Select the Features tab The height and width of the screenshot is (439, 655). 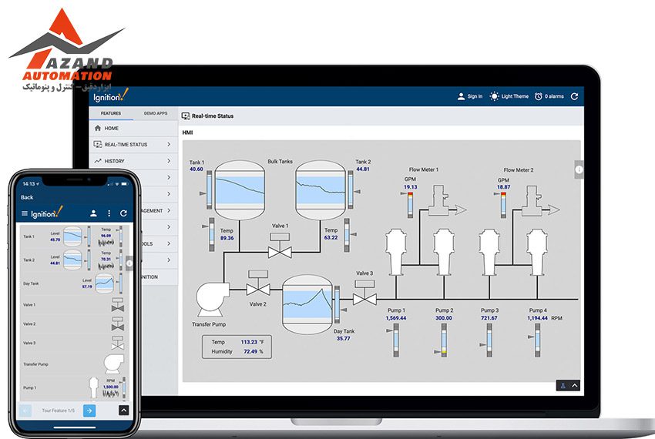click(x=111, y=113)
